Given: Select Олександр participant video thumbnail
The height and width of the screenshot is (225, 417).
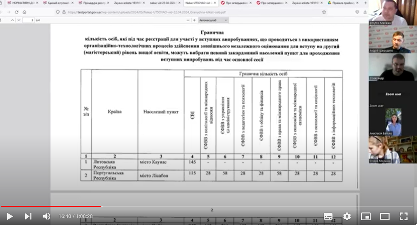Looking at the screenshot, I should coord(393,67).
